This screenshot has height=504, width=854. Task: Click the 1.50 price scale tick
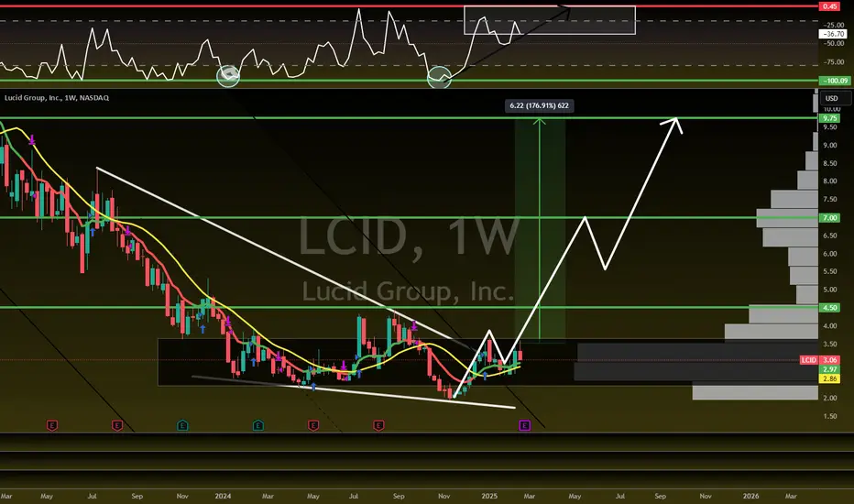[x=830, y=416]
